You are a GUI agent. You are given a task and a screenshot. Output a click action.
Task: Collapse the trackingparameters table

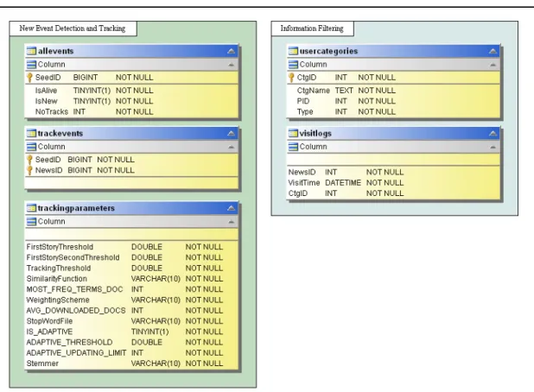click(232, 208)
